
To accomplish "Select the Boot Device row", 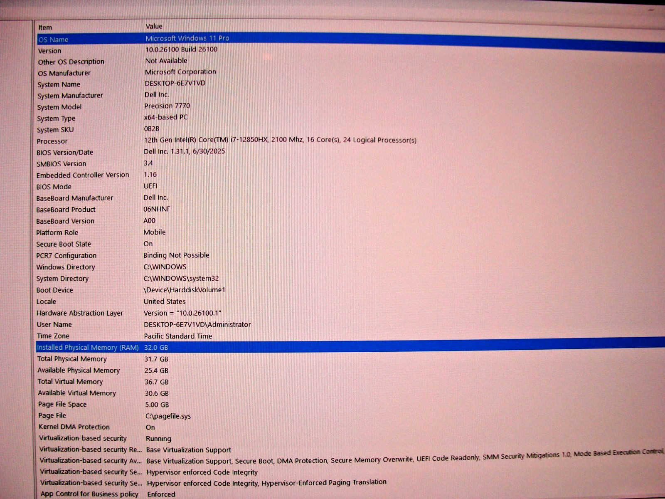I will coord(54,290).
